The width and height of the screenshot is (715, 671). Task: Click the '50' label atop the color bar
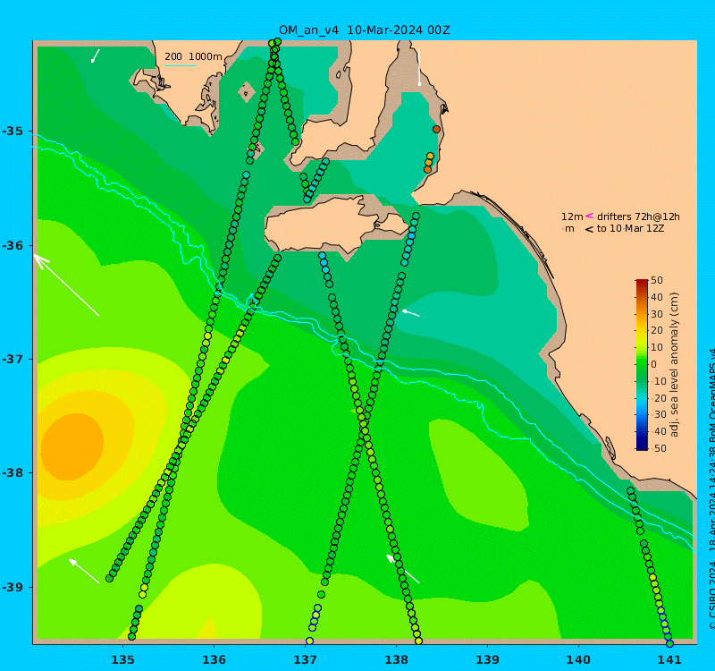click(x=657, y=280)
